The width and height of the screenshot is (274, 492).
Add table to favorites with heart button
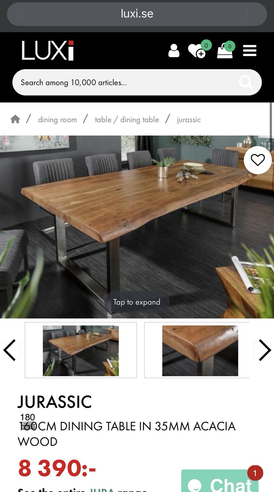point(258,160)
